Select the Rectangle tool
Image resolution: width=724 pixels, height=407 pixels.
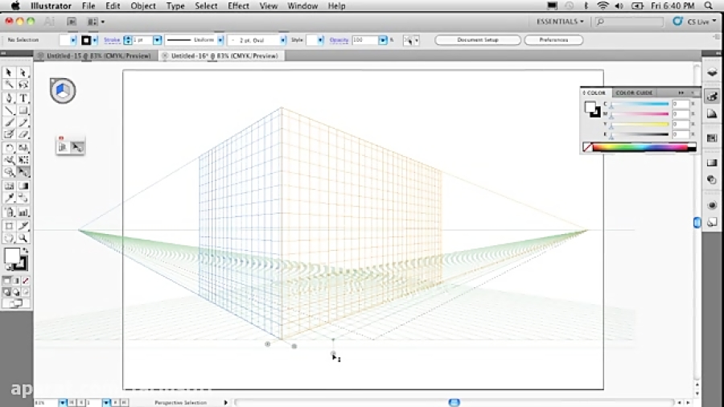(x=23, y=110)
